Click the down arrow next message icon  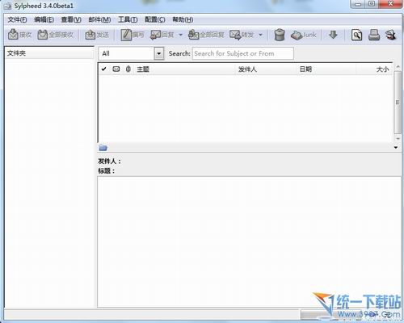pos(333,35)
